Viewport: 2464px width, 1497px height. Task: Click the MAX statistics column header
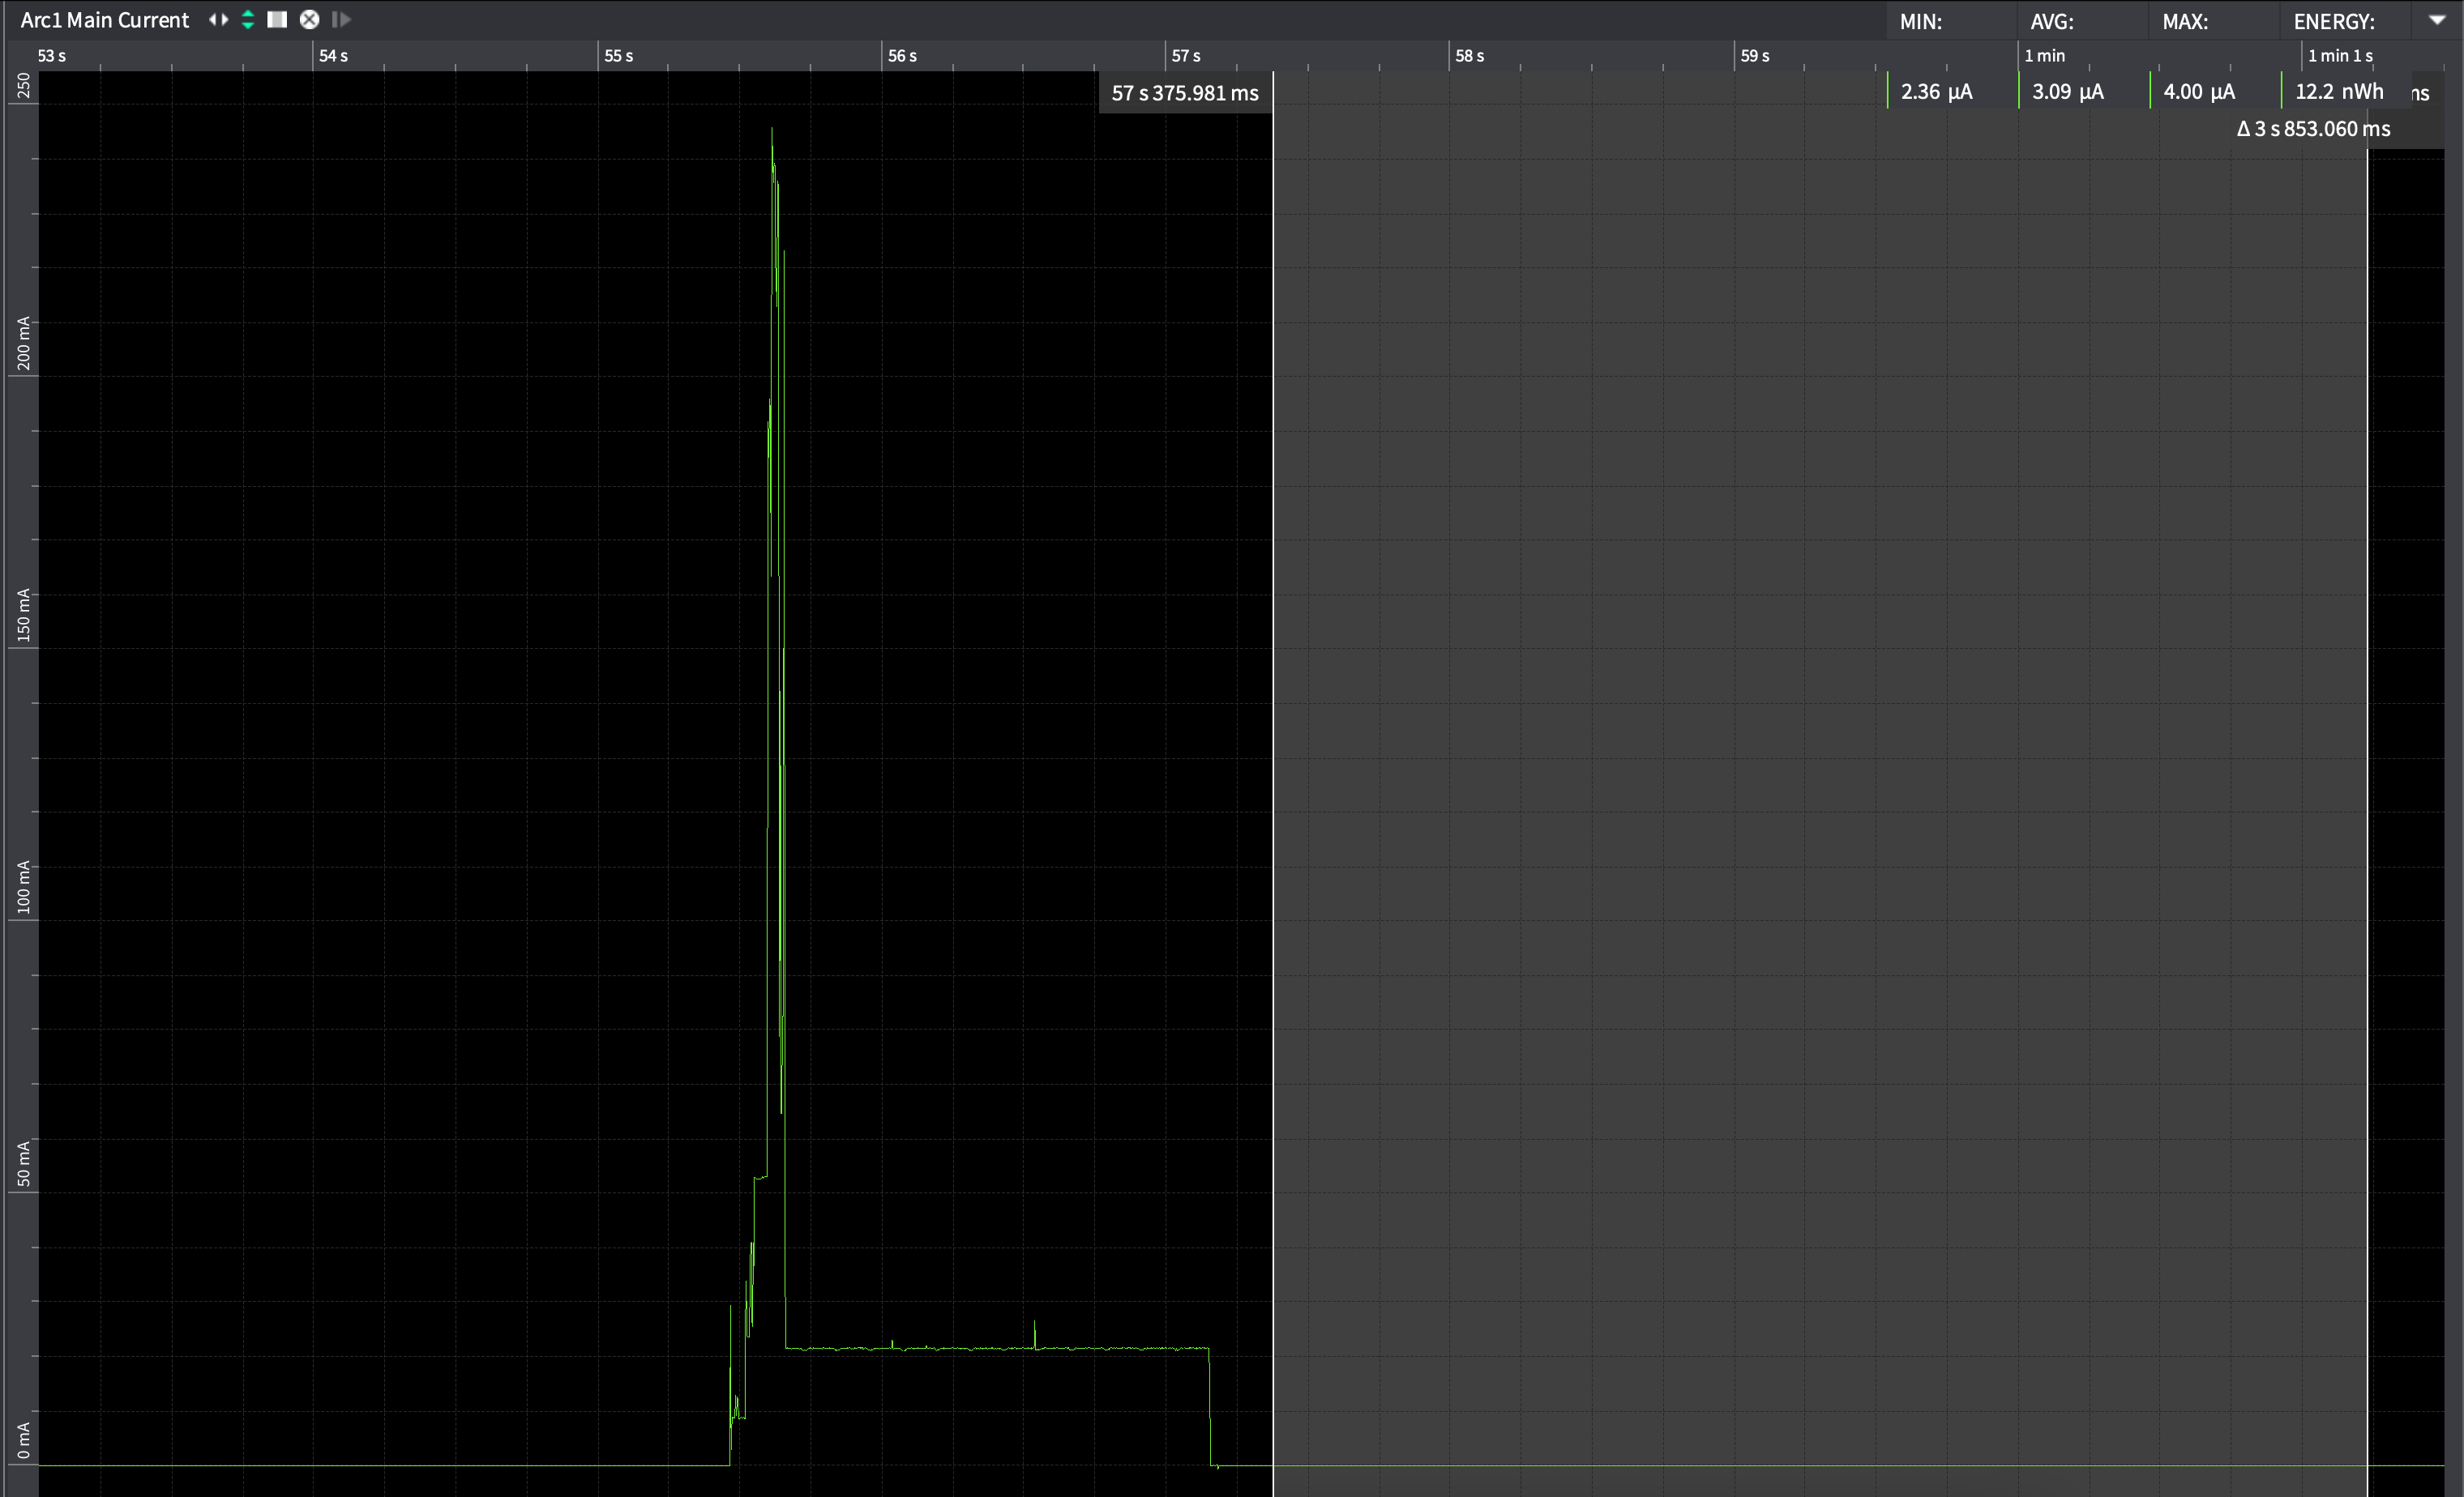pyautogui.click(x=2184, y=22)
